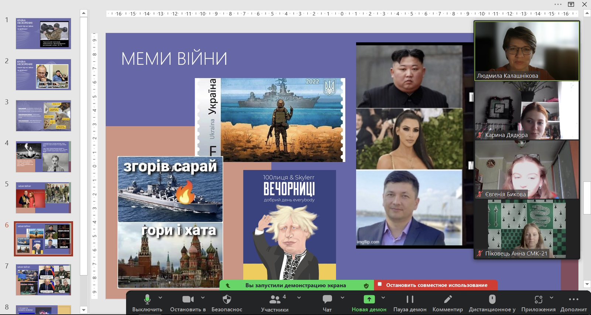Image resolution: width=591 pixels, height=315 pixels.
Task: Open video options chevron beside camera
Action: click(203, 298)
